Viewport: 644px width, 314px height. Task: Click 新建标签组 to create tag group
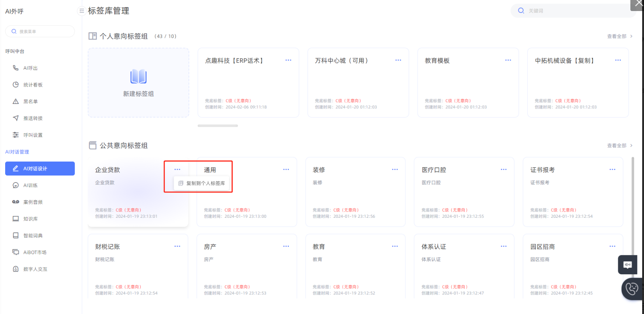tap(138, 83)
